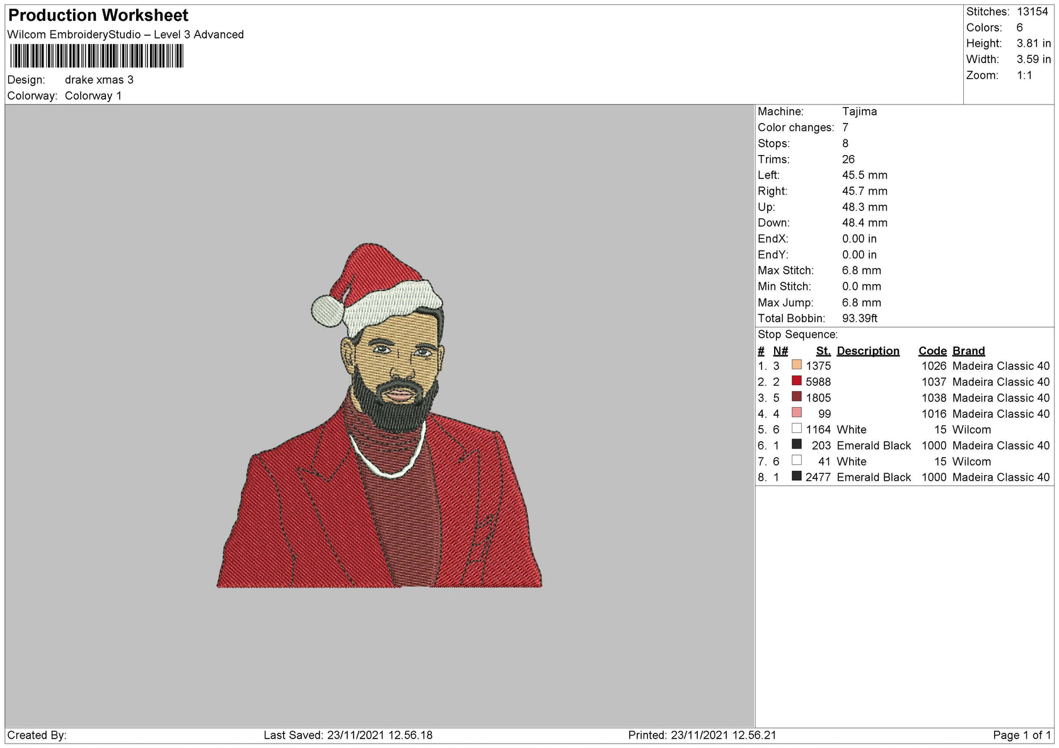Click the red swatch for code 1037
Screen dimensions: 1059x748
tap(797, 381)
